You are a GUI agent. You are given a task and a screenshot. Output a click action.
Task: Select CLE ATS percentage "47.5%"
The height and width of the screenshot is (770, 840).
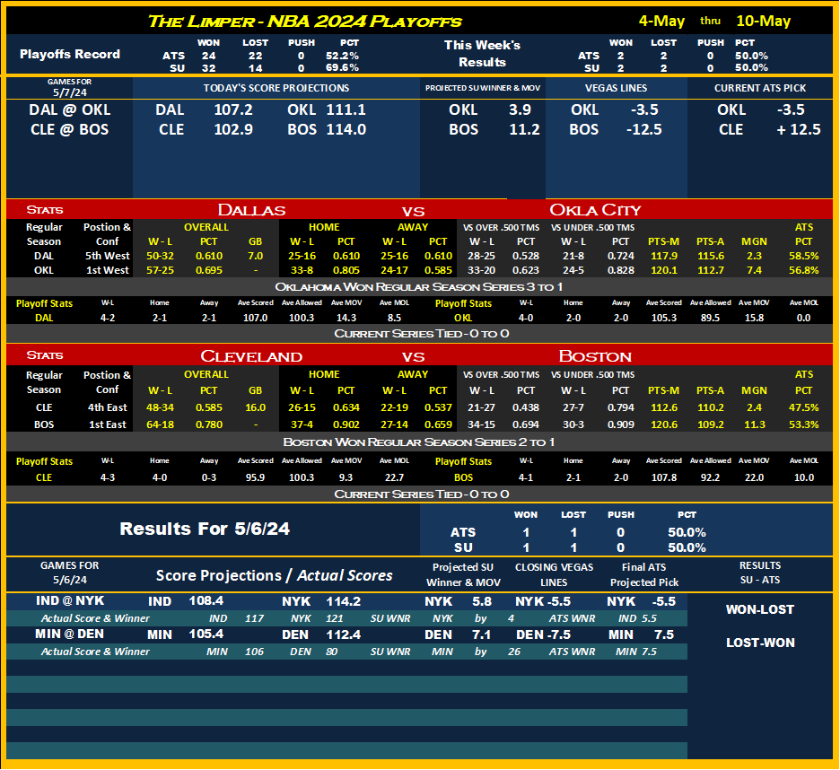click(x=803, y=407)
